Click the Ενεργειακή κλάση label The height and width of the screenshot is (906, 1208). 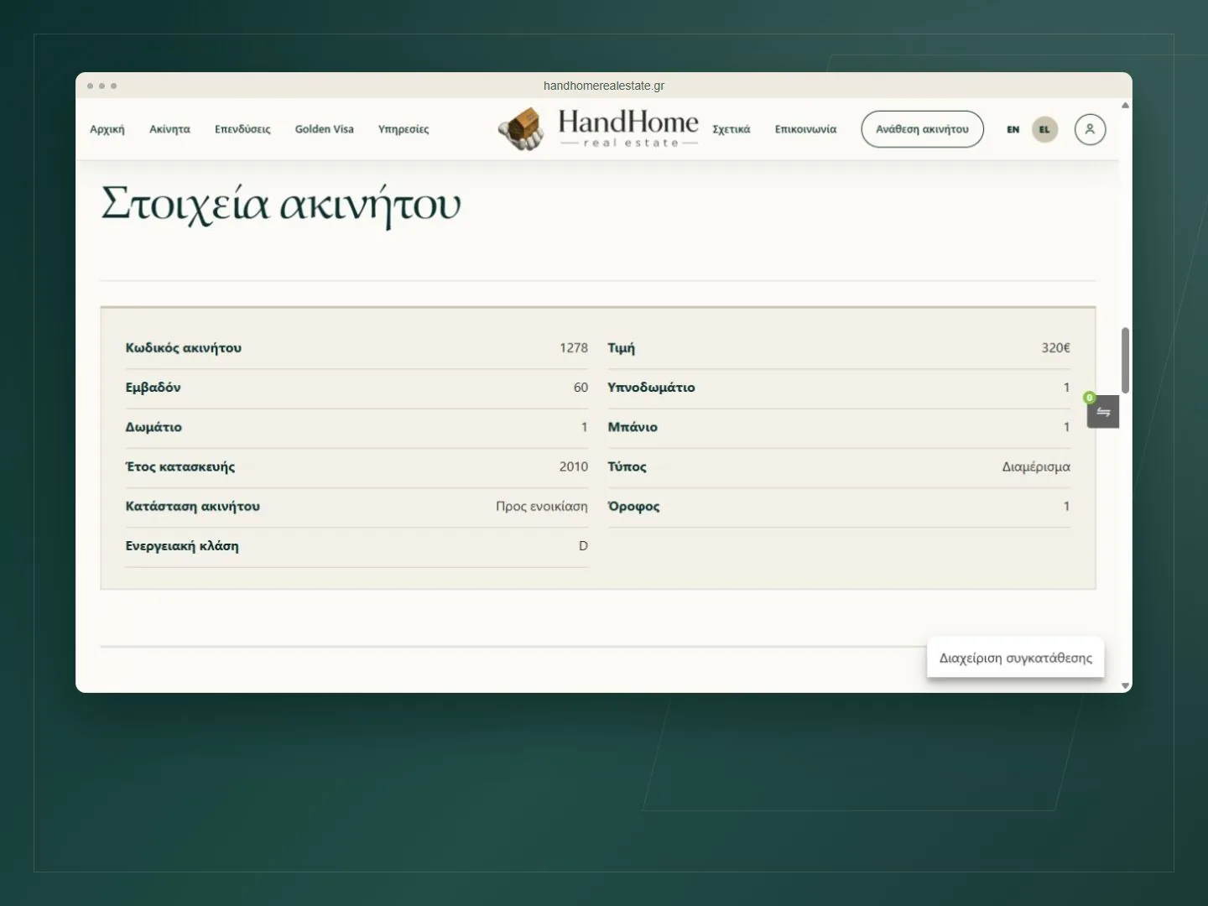tap(182, 546)
